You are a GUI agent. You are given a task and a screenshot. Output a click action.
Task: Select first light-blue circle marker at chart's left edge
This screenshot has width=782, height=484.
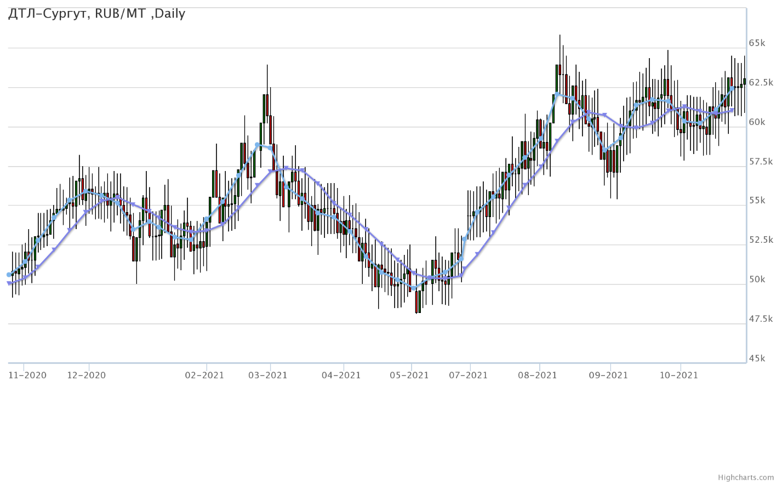pos(9,275)
